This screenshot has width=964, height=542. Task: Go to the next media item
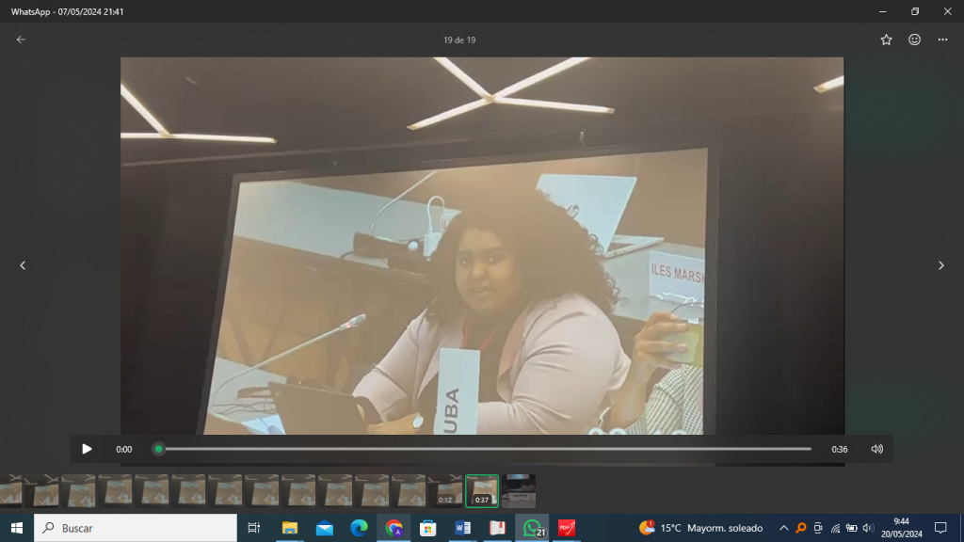[x=940, y=265]
